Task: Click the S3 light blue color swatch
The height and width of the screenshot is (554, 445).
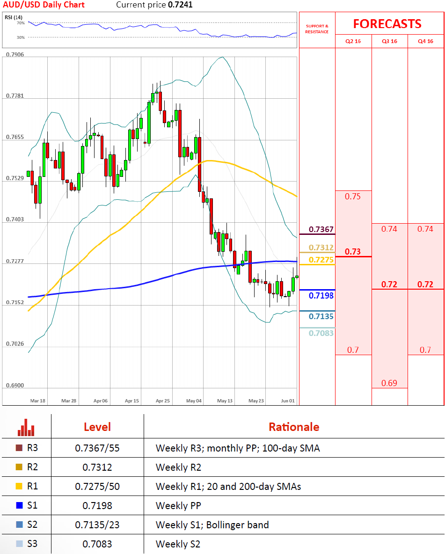Action: tap(19, 543)
